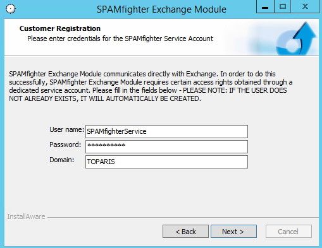
Task: Open the installer icon in title bar
Action: point(11,9)
